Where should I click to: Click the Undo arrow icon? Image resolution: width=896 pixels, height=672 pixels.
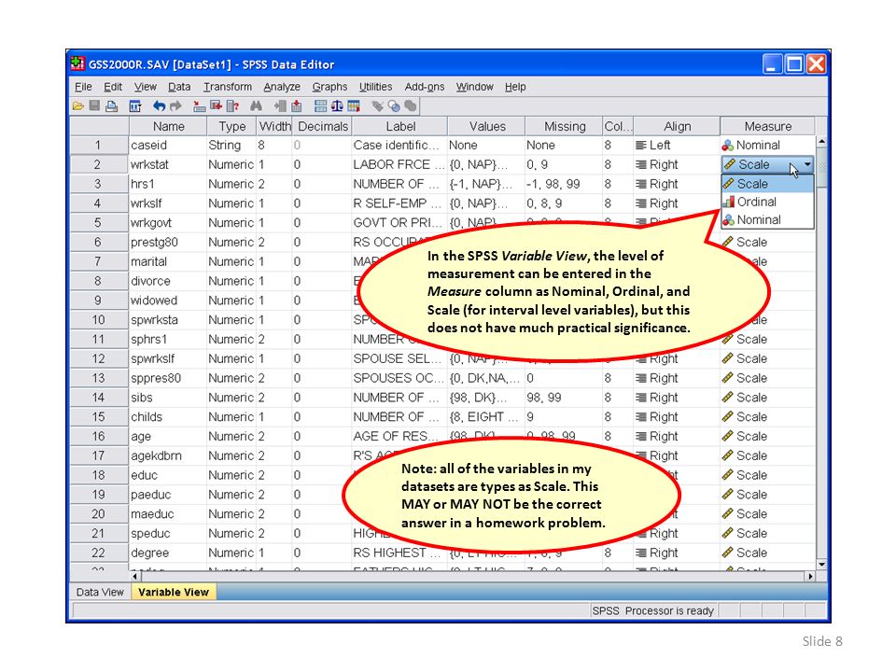(159, 105)
